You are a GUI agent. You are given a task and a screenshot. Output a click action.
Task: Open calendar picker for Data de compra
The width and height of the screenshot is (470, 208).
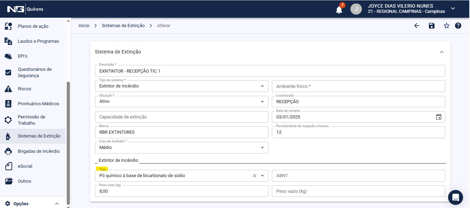pos(438,117)
